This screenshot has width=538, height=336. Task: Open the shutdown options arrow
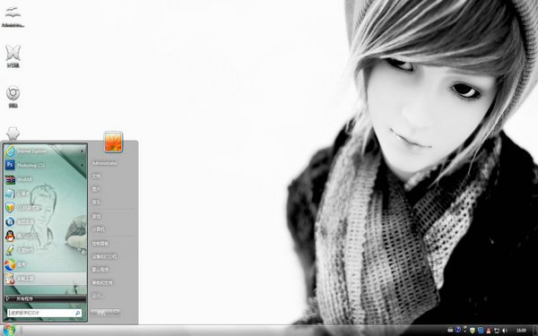tap(117, 312)
